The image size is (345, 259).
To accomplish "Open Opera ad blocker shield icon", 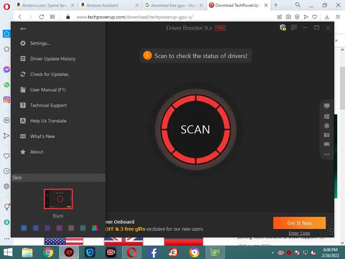I will click(x=297, y=17).
